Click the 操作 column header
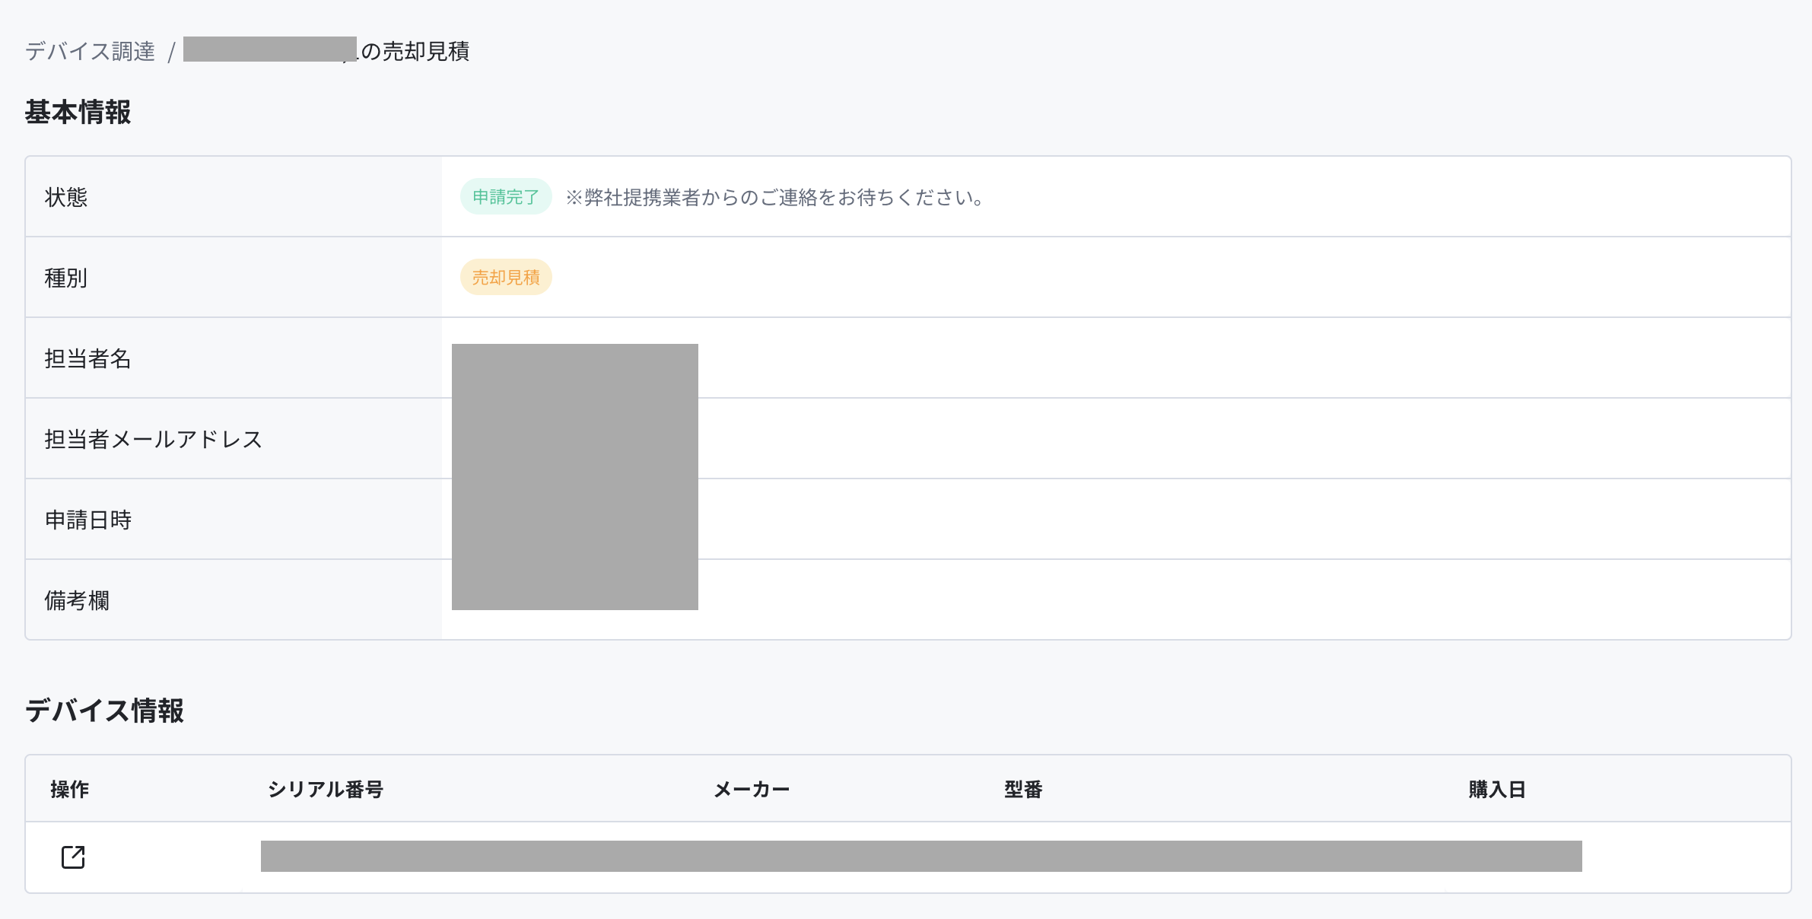1812x919 pixels. pos(70,789)
